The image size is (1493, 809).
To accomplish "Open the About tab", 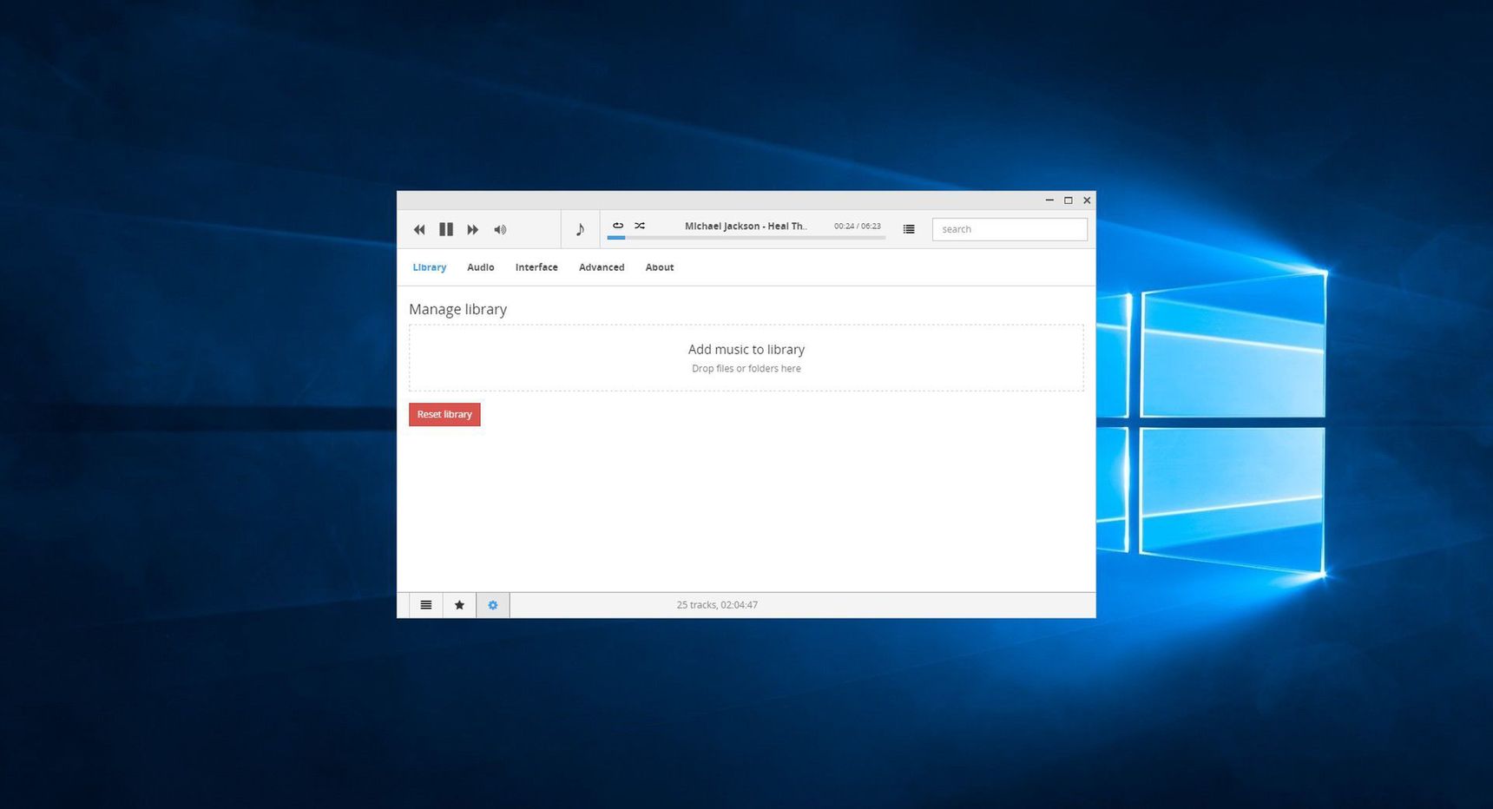I will [x=660, y=267].
